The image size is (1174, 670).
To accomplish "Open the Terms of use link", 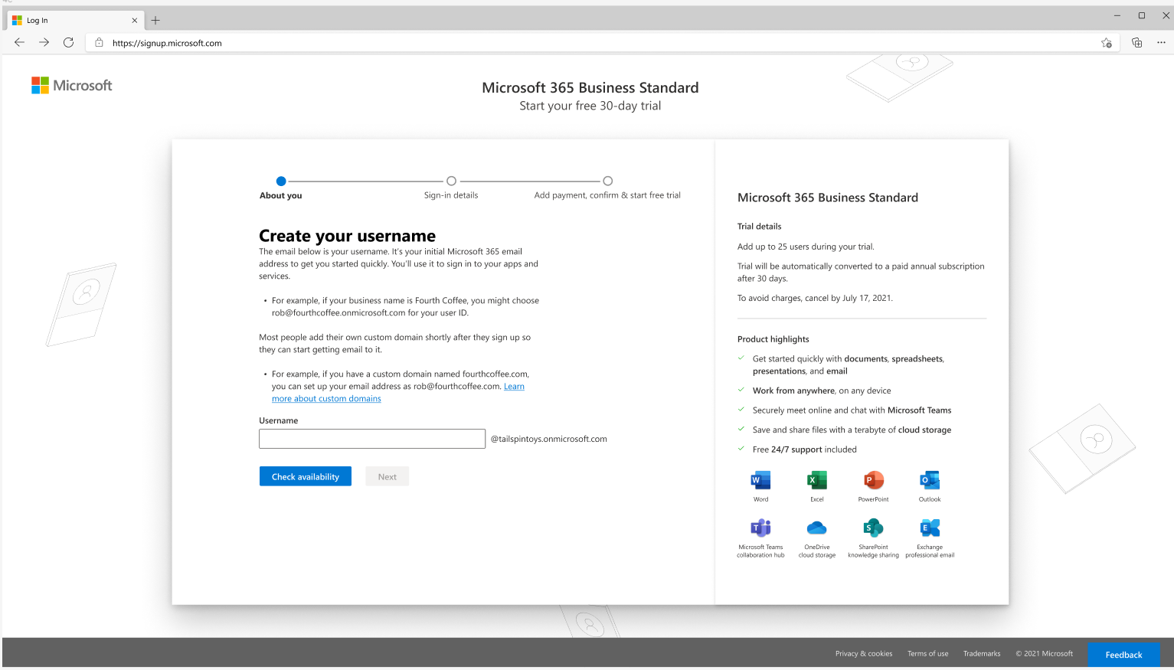I will pyautogui.click(x=928, y=654).
